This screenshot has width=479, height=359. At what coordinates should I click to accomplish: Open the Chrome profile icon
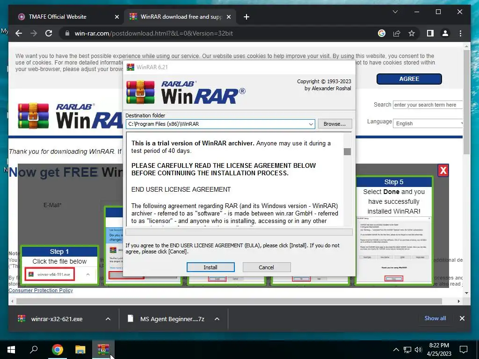point(445,33)
